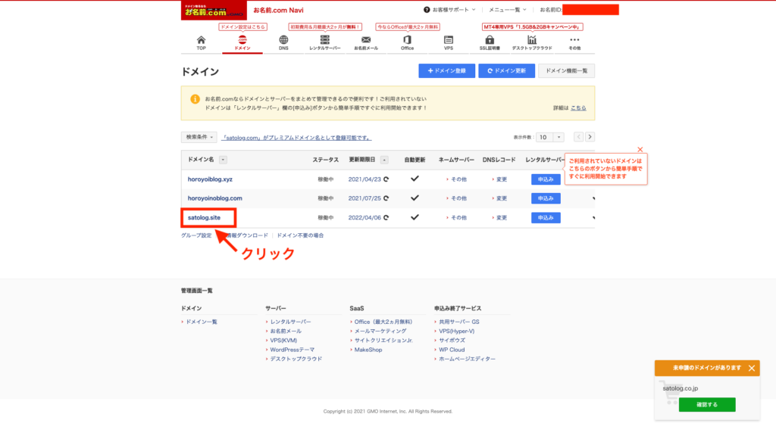Open the デスクトップクラウド icon
Image resolution: width=776 pixels, height=436 pixels.
(x=532, y=42)
